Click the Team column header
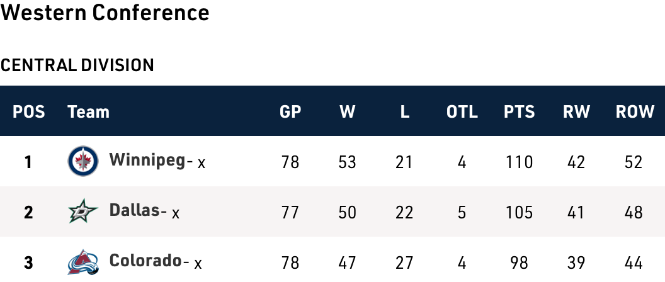This screenshot has width=665, height=282. click(x=88, y=112)
